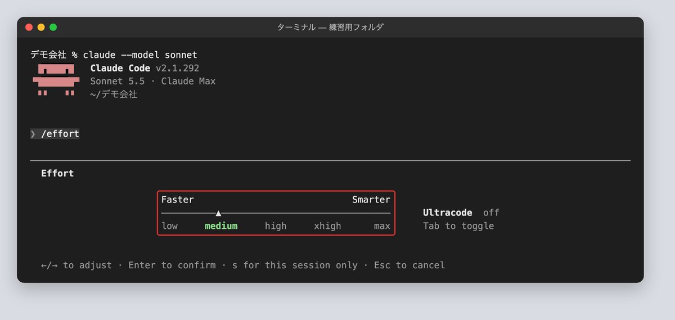Click the Smarter label on slider

371,200
